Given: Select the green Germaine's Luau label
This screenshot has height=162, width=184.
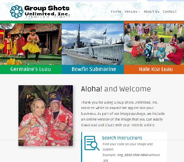Looking at the screenshot, I should tap(31, 69).
